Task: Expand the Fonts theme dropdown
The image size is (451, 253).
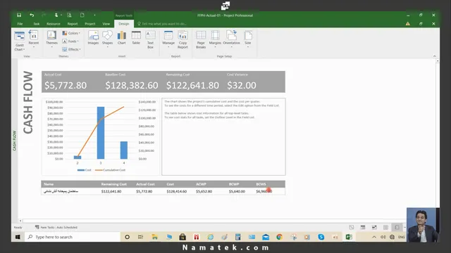Action: (70, 41)
